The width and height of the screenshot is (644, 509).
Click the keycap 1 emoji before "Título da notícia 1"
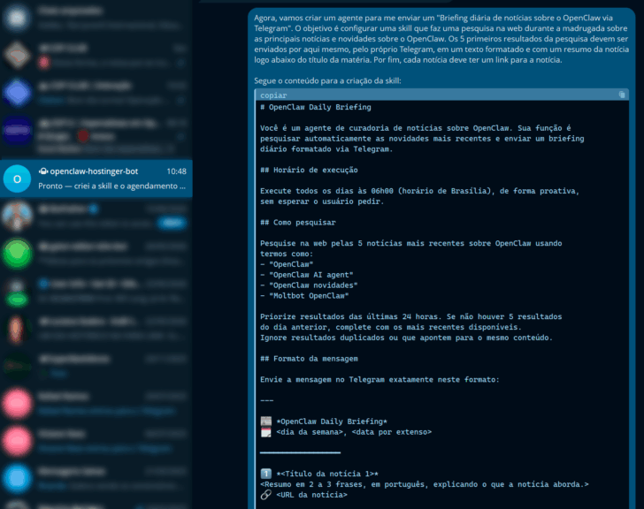click(265, 474)
